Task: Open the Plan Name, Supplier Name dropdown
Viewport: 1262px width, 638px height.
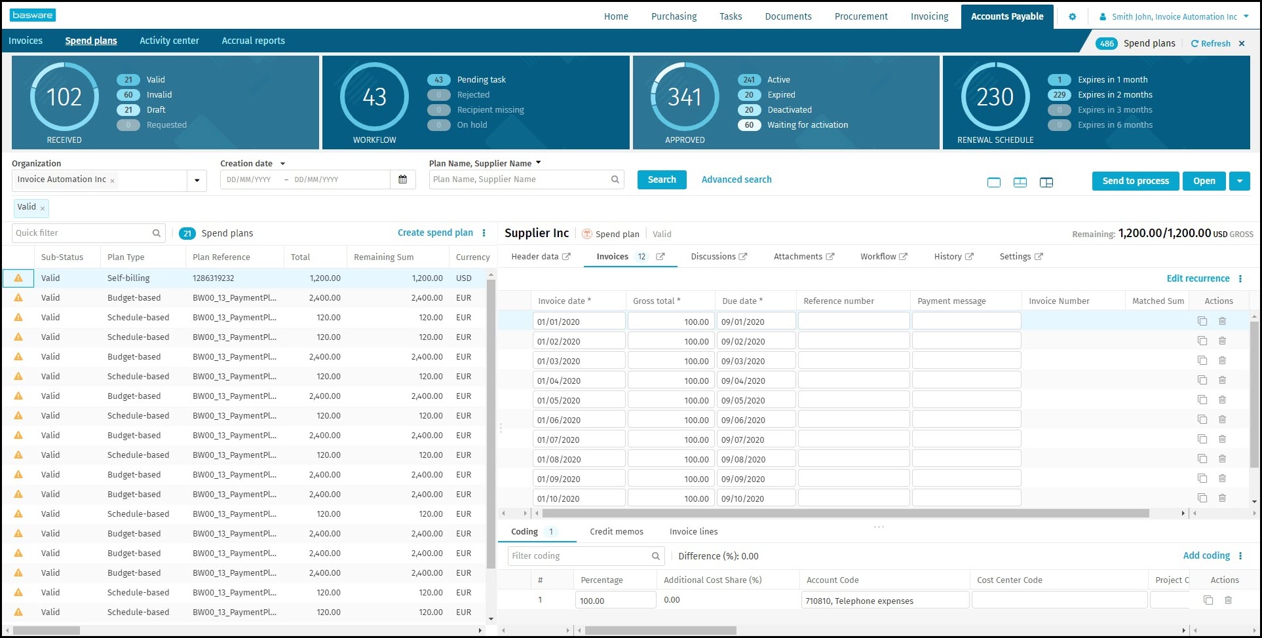Action: tap(539, 162)
